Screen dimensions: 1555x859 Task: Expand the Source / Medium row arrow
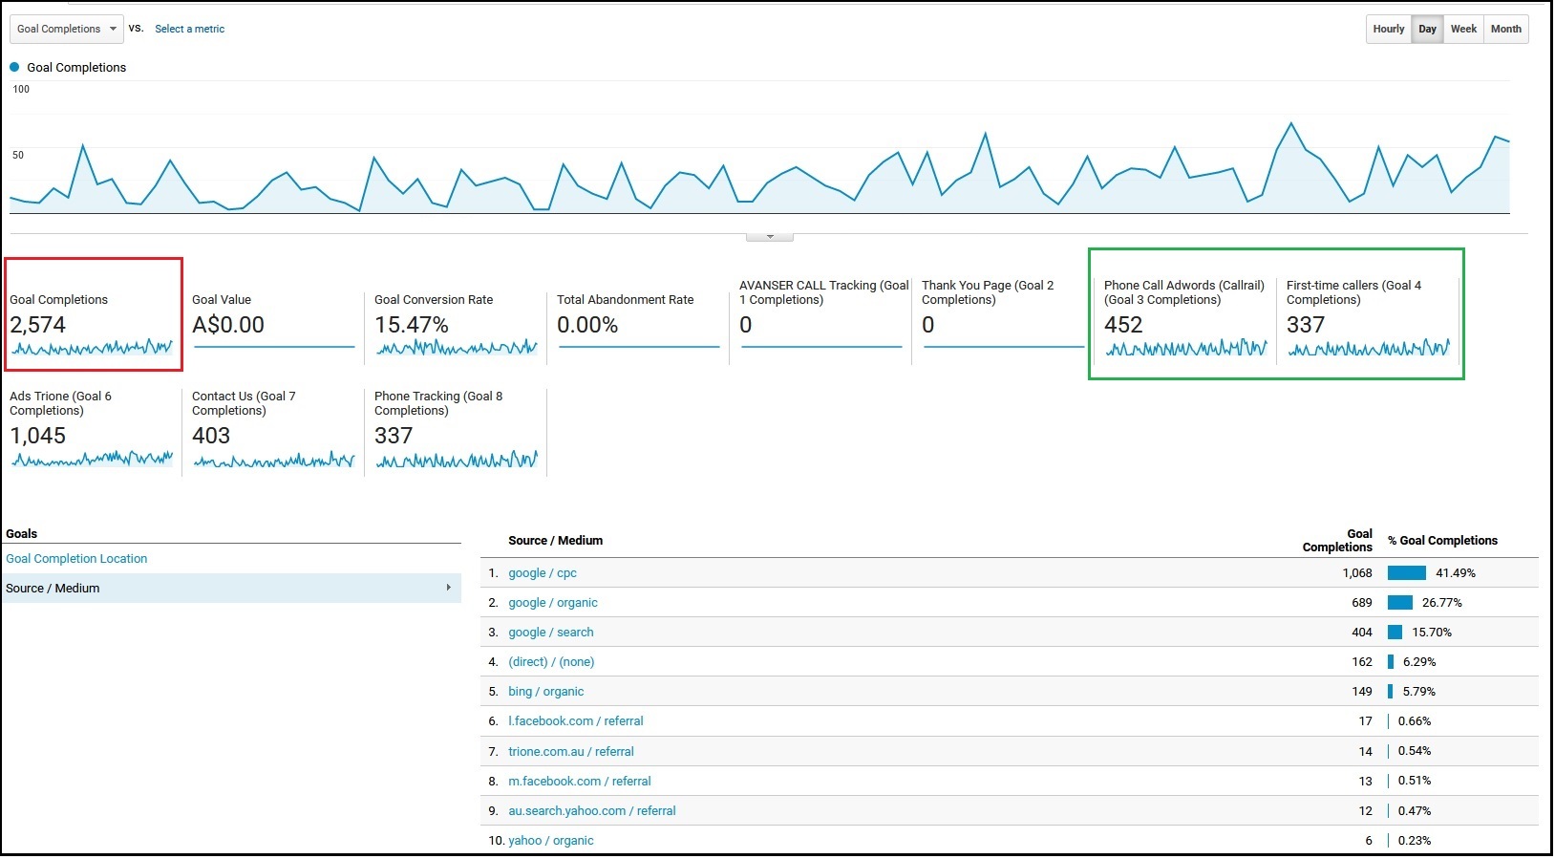click(448, 588)
